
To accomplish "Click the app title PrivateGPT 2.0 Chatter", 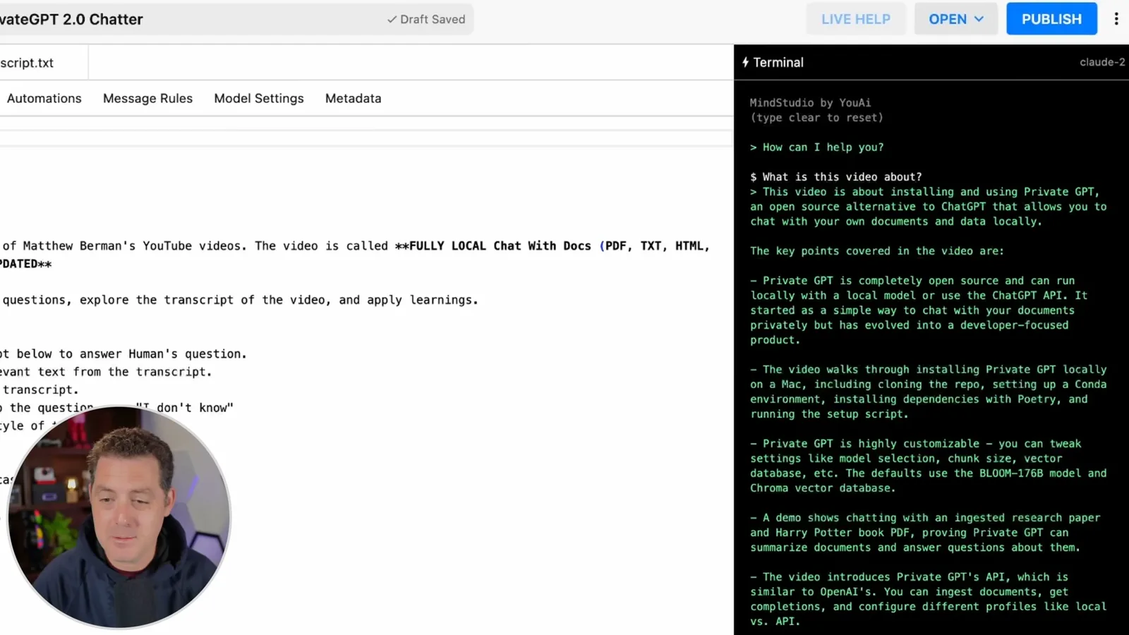I will click(x=71, y=19).
